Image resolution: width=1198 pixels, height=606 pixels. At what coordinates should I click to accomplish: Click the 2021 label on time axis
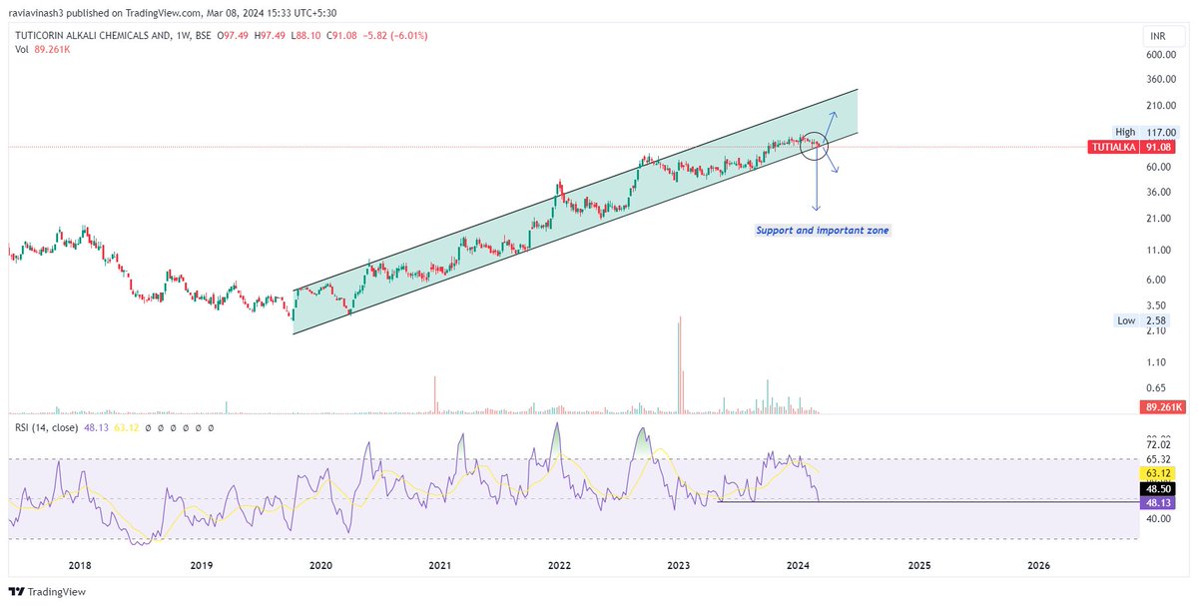point(439,565)
